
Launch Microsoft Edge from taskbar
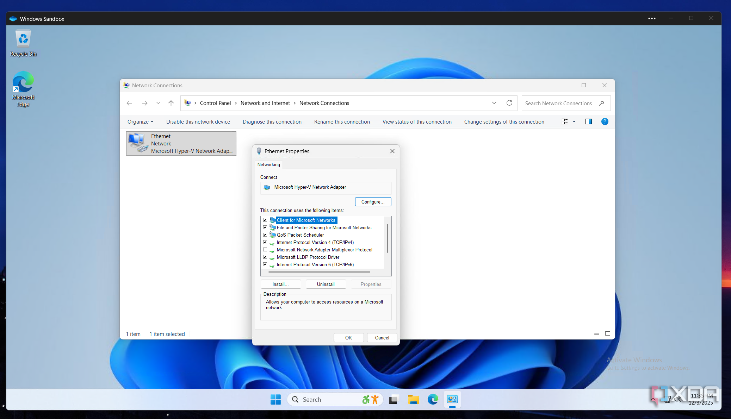point(433,399)
